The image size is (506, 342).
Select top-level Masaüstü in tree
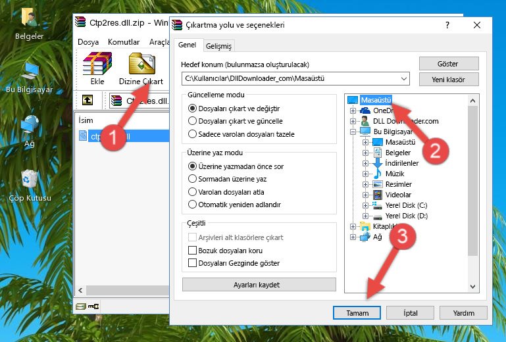point(370,100)
